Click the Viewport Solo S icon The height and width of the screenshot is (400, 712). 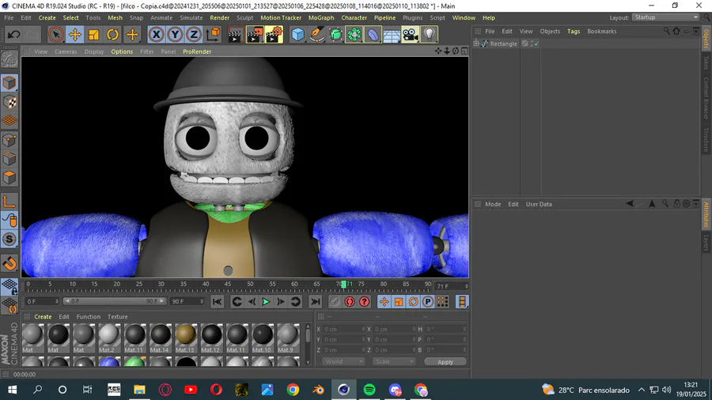9,239
